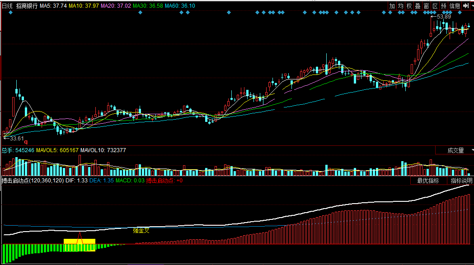Click the 预 forecast toolbar button
Image resolution: width=474 pixels, height=265 pixels.
coord(443,6)
